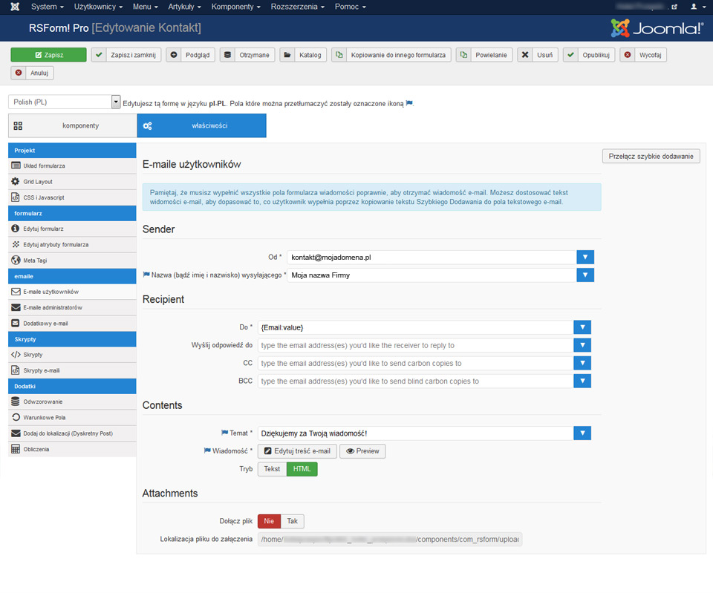Image resolution: width=713 pixels, height=593 pixels.
Task: Set mail mode to HTML
Action: click(302, 469)
